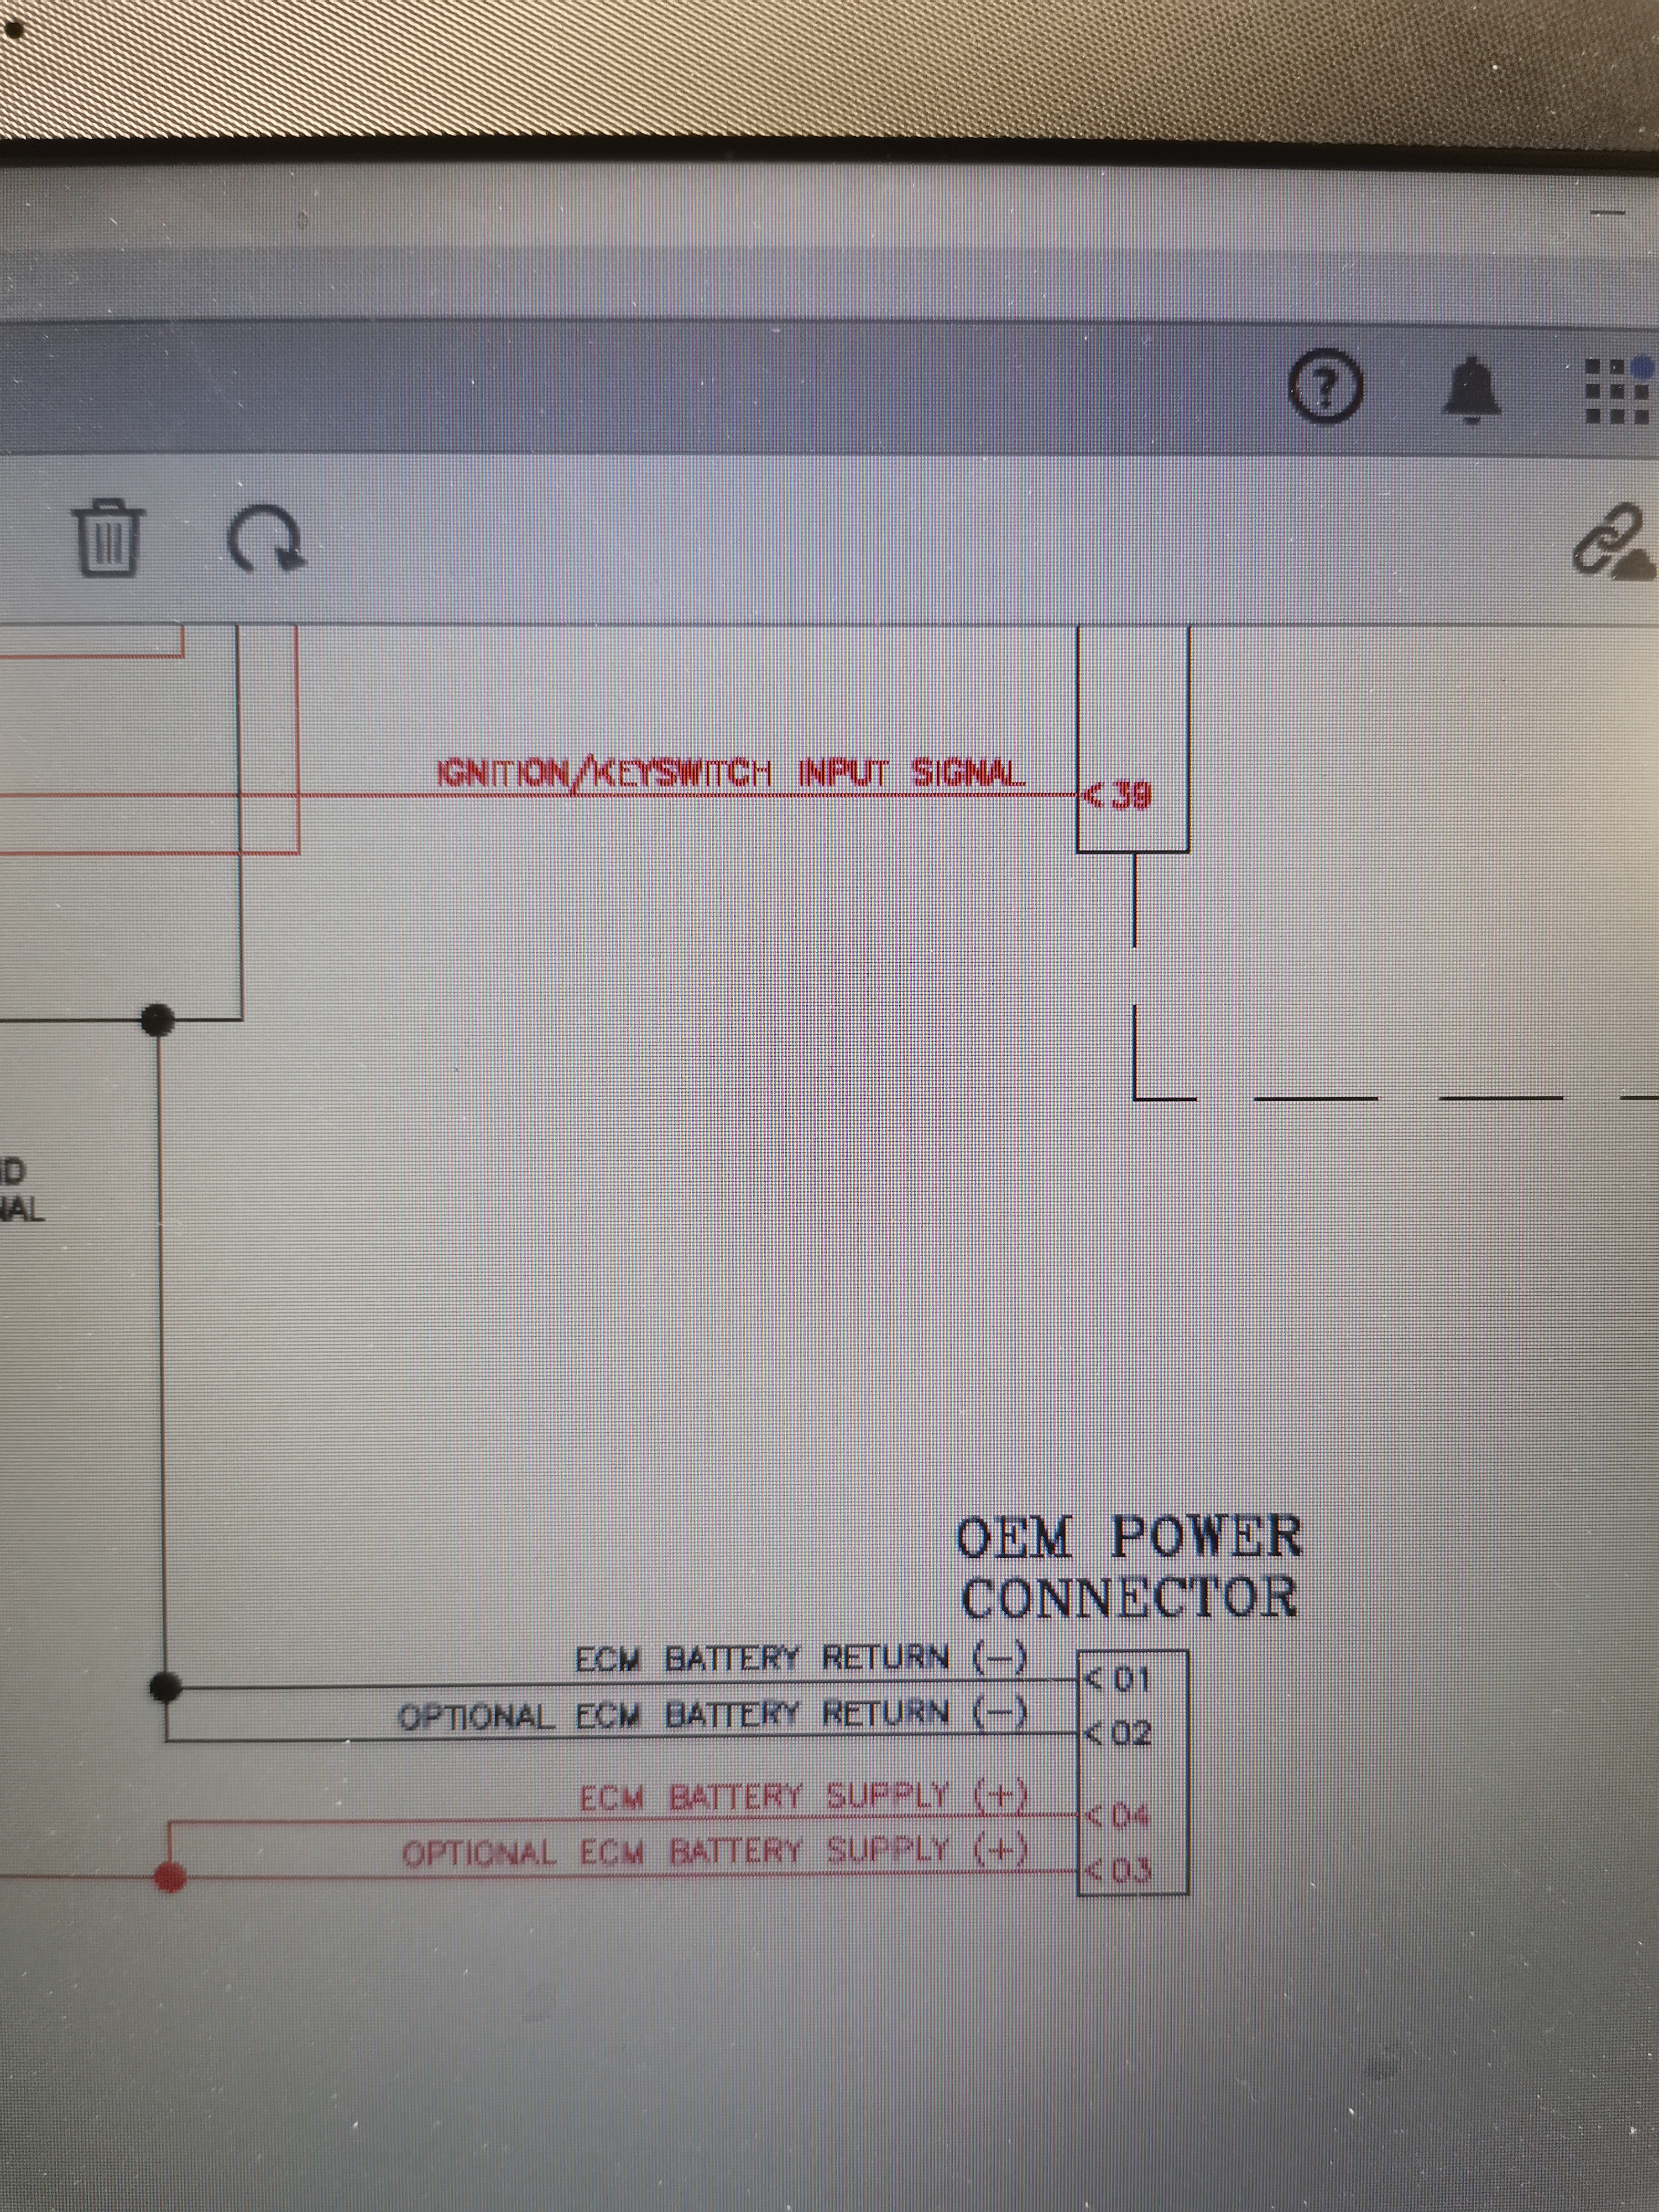Viewport: 1659px width, 2212px height.
Task: Select pin 39 on the connector
Action: pos(1130,796)
